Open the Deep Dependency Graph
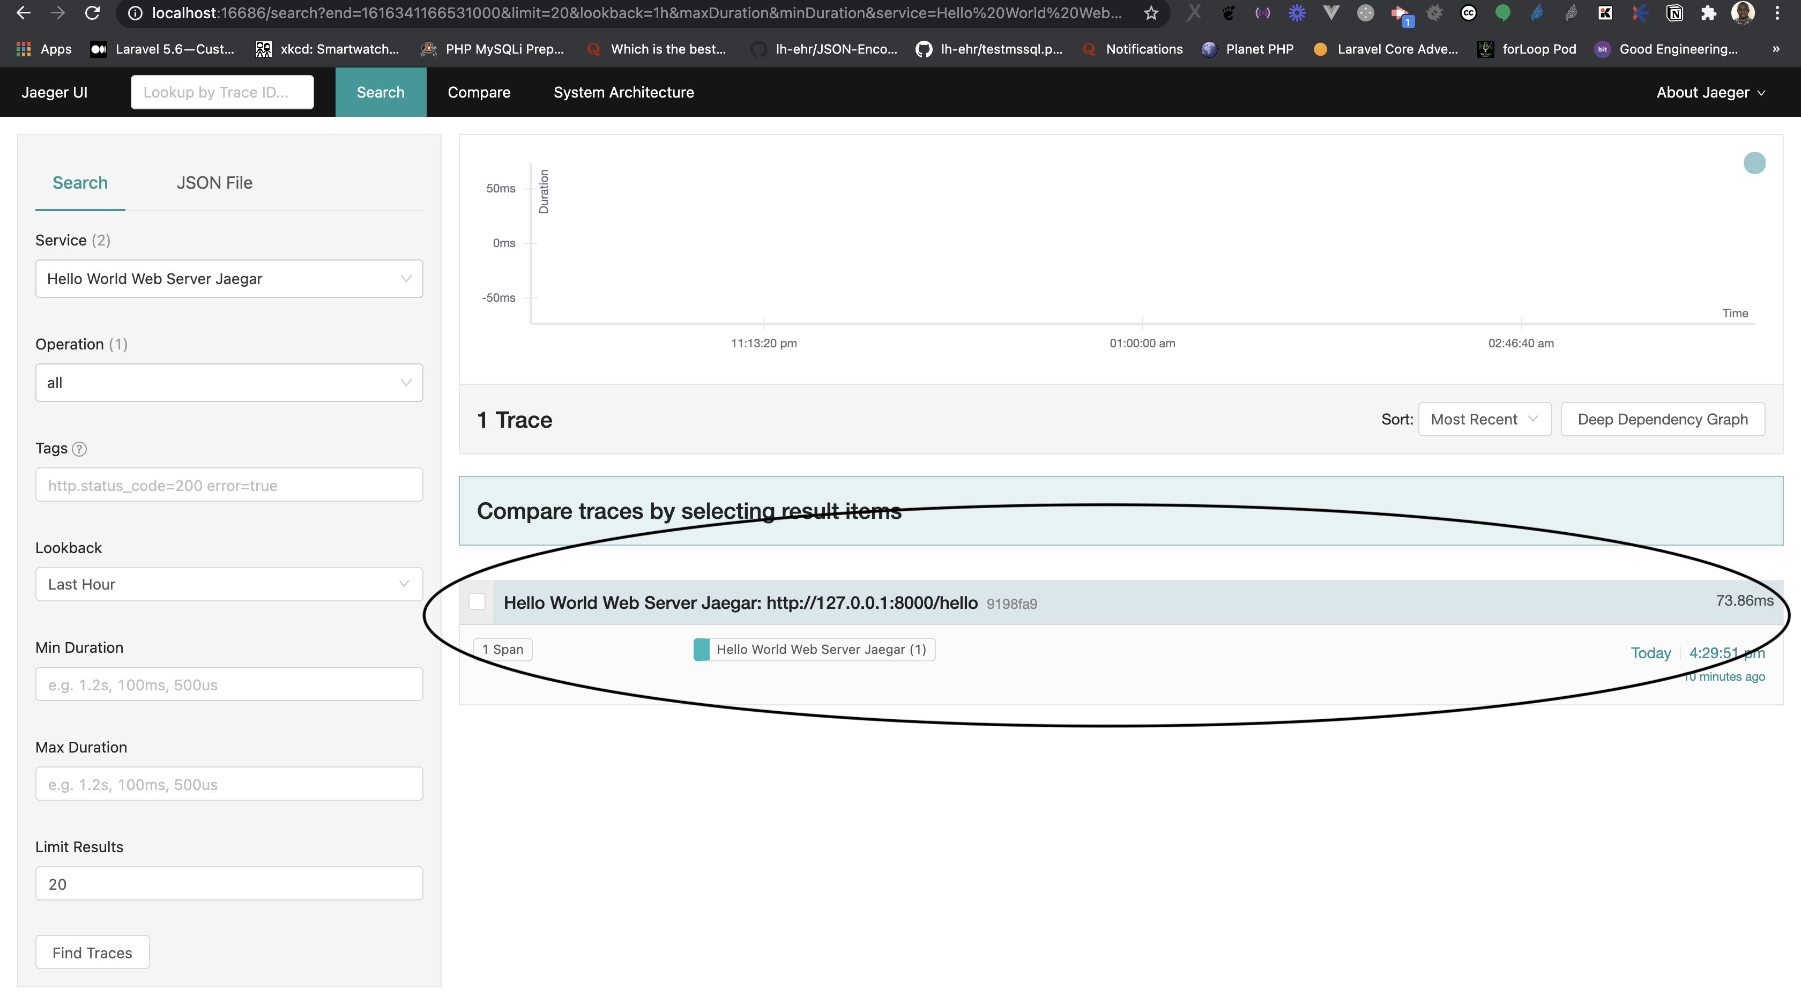 (x=1663, y=419)
